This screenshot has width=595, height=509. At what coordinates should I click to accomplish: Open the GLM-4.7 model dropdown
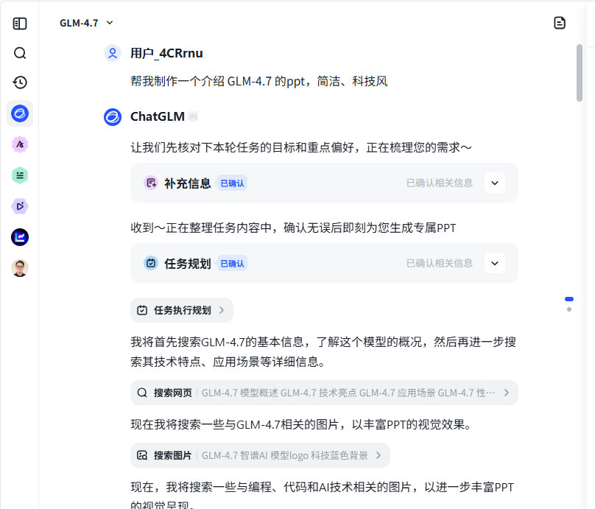pos(87,23)
